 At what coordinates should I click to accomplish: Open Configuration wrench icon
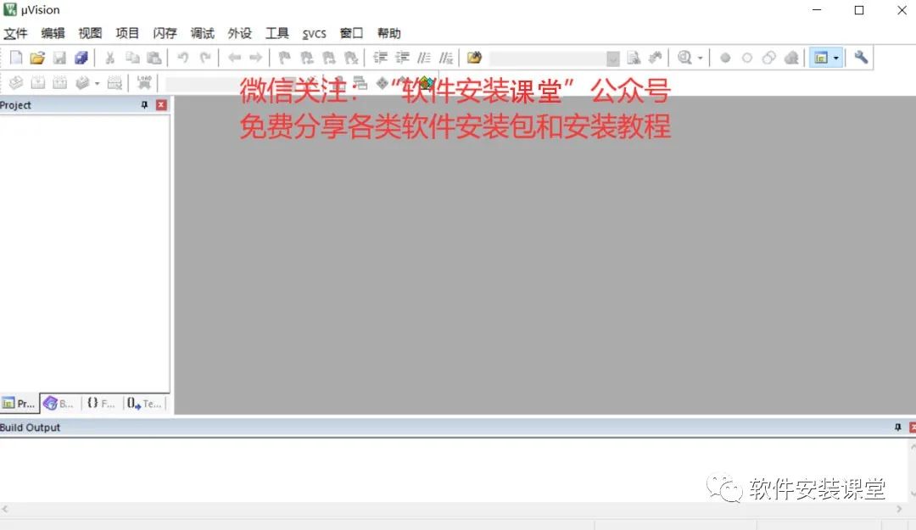pyautogui.click(x=861, y=58)
